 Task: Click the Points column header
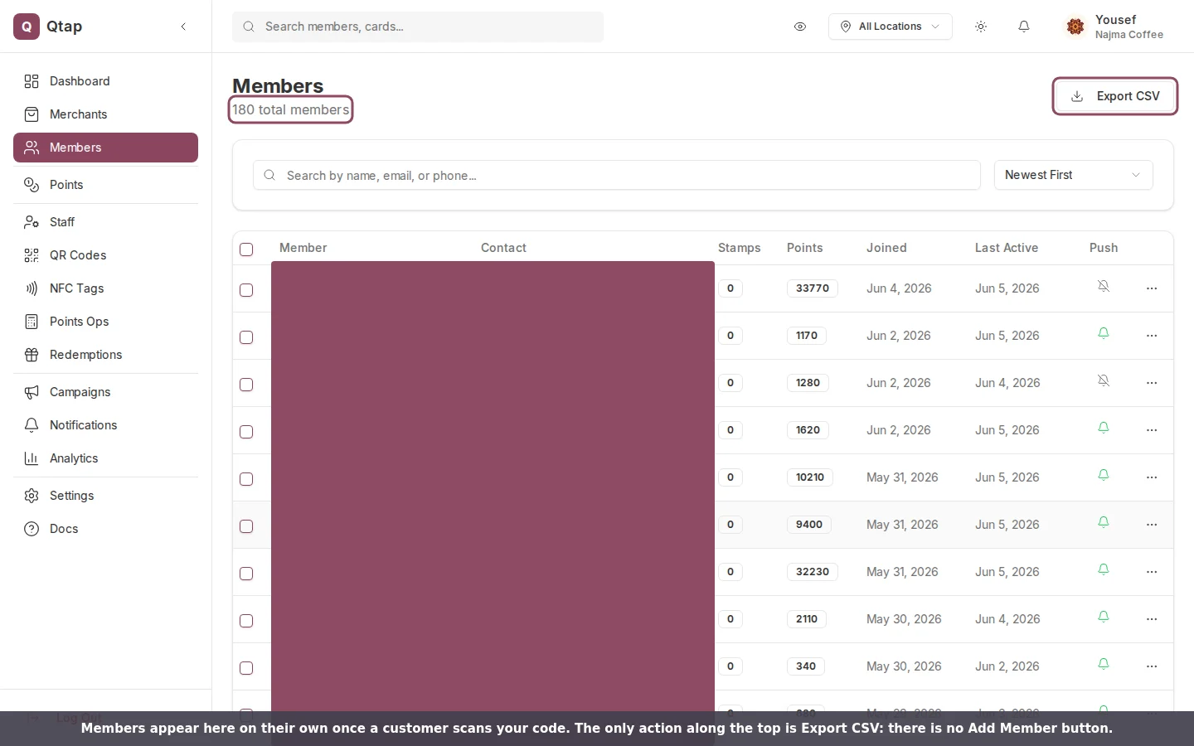pos(804,248)
